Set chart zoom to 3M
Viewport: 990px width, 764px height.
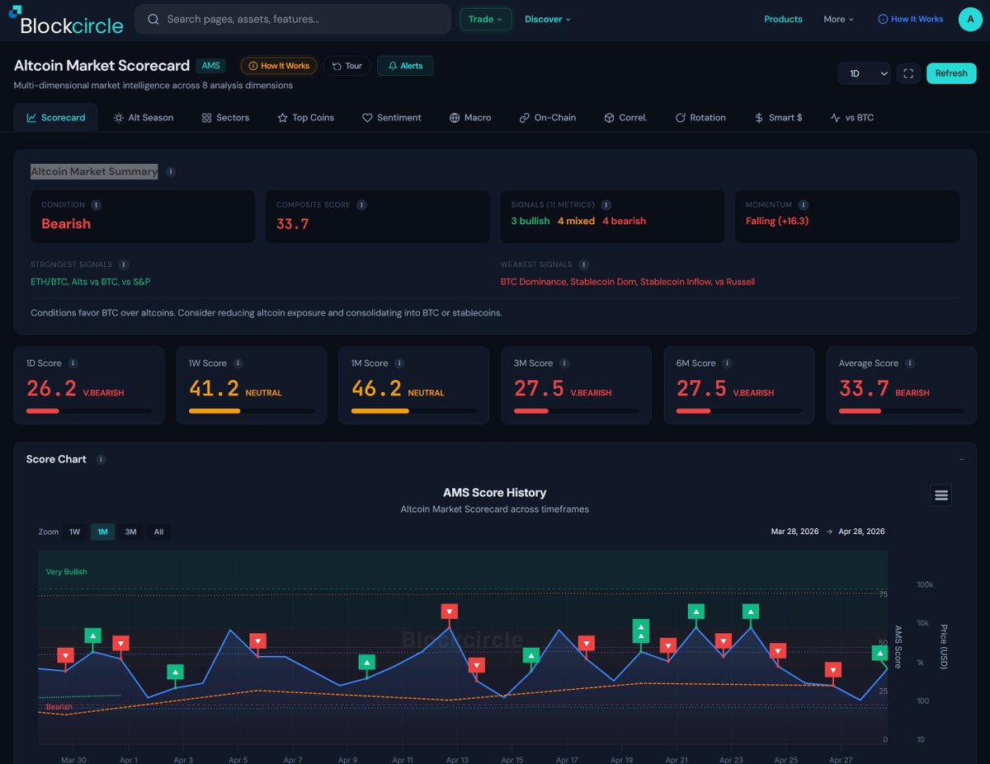click(130, 532)
